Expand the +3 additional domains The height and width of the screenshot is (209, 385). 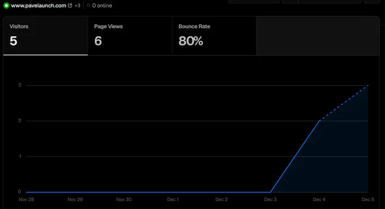78,6
